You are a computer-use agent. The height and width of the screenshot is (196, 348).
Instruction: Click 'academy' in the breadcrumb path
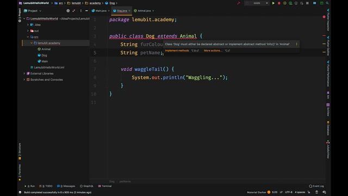[95, 3]
